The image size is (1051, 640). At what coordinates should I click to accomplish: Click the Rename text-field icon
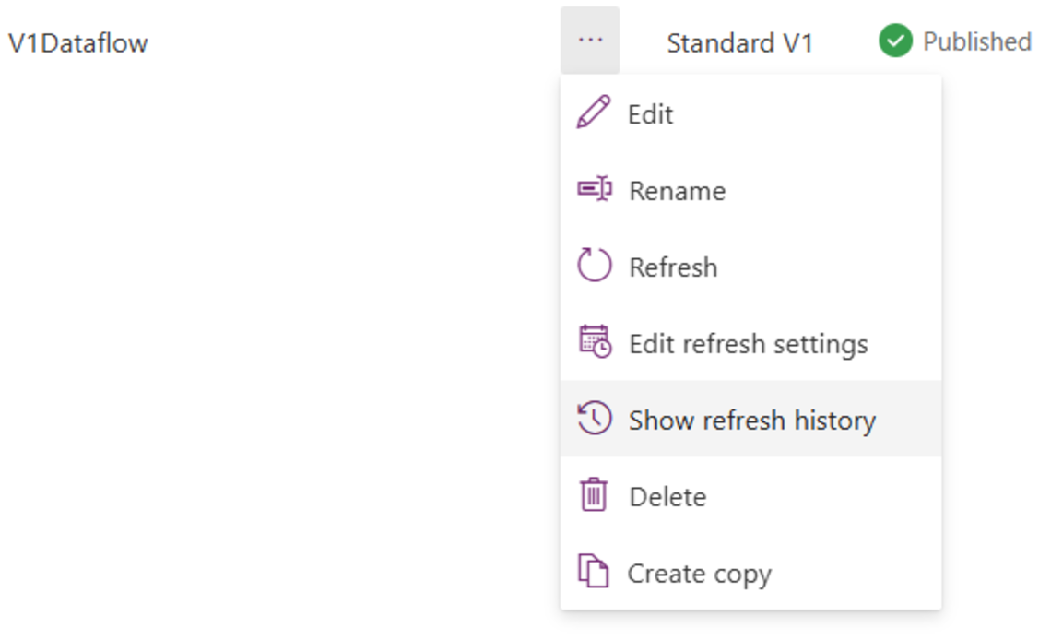coord(594,189)
